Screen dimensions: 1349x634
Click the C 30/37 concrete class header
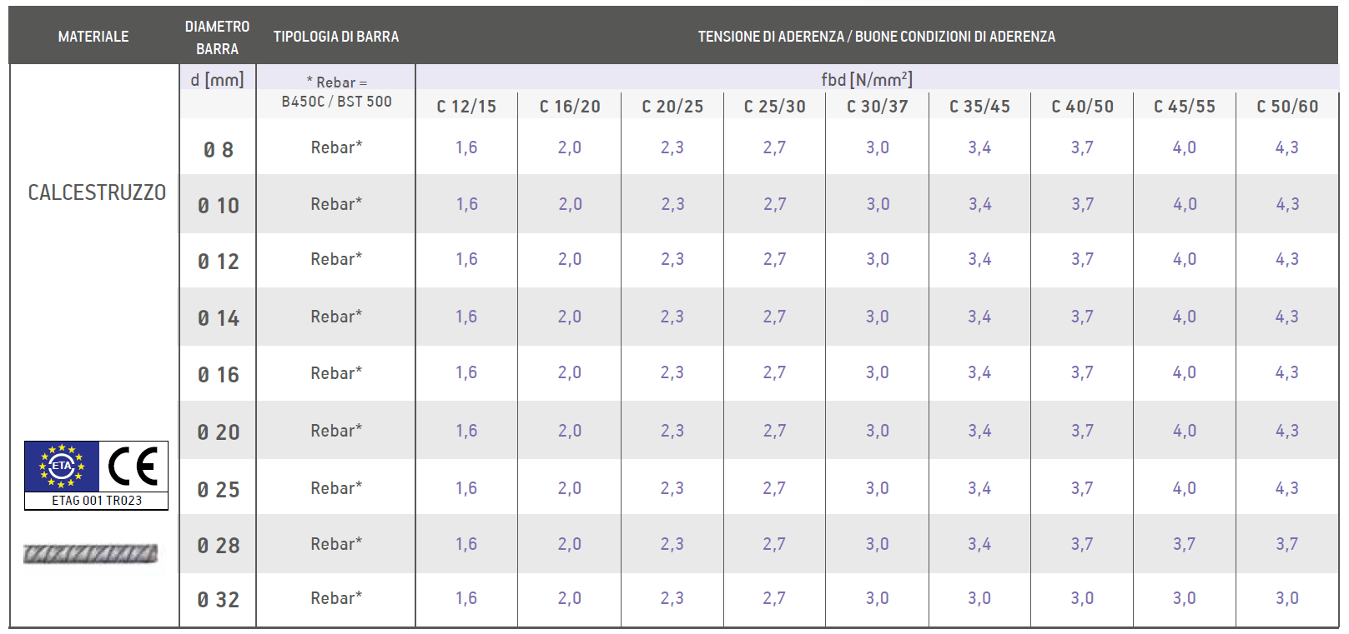(x=877, y=107)
